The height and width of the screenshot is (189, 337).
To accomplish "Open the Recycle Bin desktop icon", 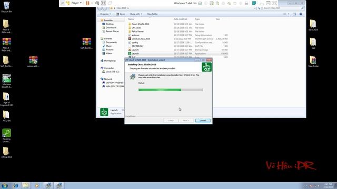I will point(6,7).
